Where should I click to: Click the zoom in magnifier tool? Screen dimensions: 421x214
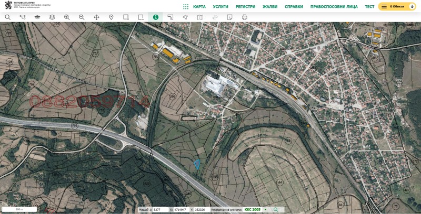(x=67, y=17)
